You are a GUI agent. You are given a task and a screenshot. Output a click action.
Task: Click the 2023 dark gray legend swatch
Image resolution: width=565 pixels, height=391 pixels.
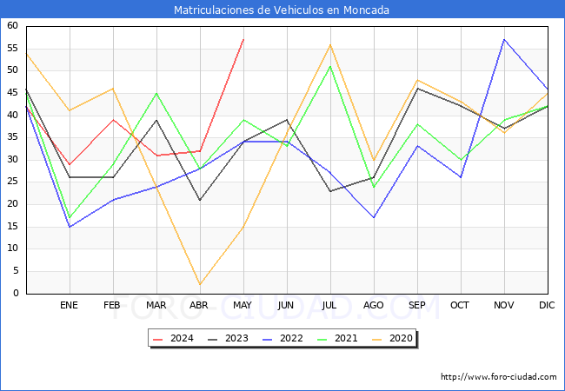pyautogui.click(x=213, y=339)
